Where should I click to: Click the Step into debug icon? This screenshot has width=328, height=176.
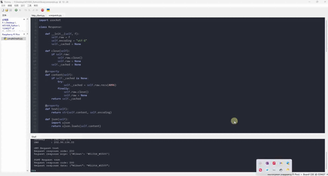point(29,10)
